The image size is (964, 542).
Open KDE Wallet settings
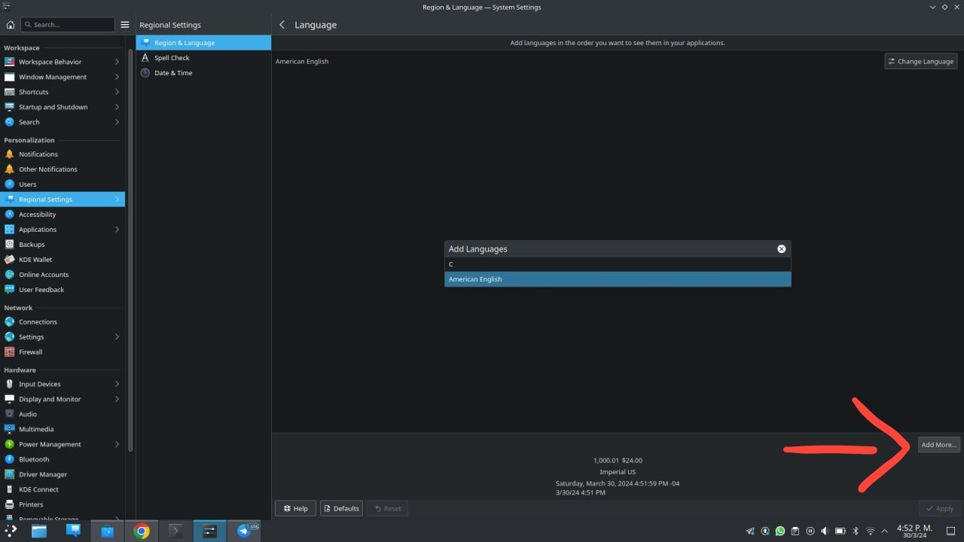coord(63,260)
